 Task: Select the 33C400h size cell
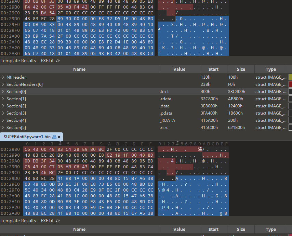point(237,92)
